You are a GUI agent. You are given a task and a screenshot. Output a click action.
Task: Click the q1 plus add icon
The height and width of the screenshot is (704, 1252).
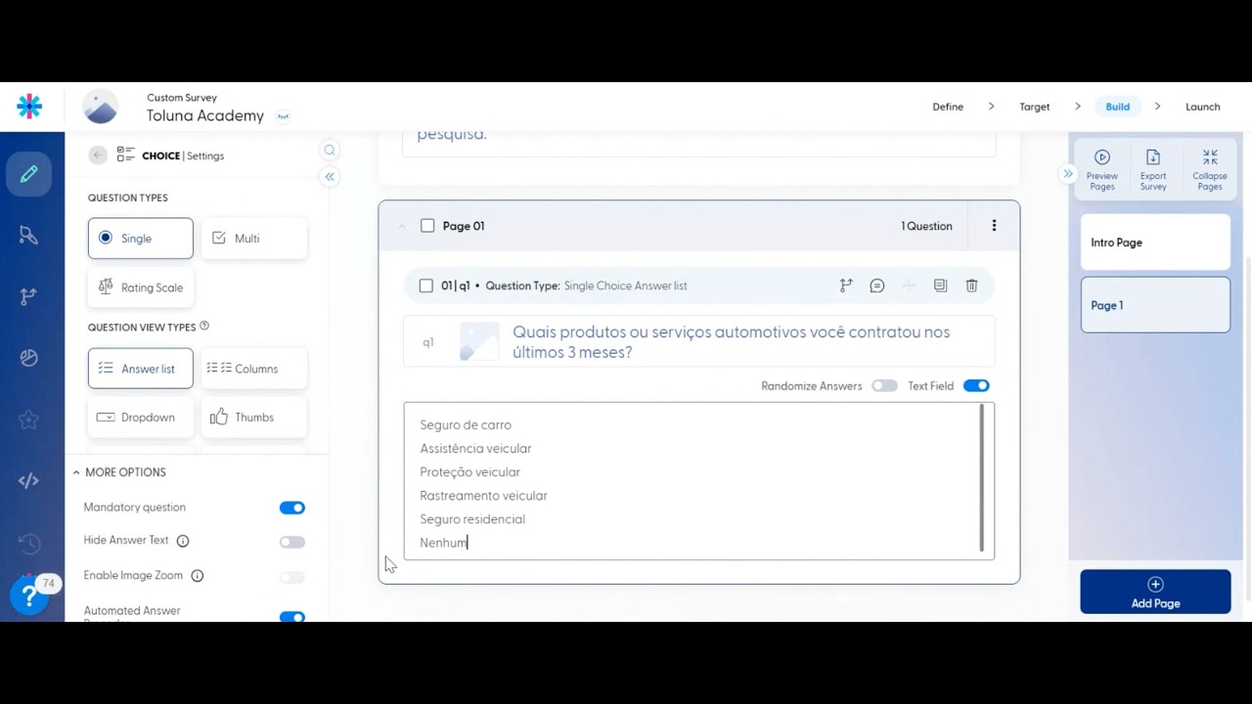point(909,286)
